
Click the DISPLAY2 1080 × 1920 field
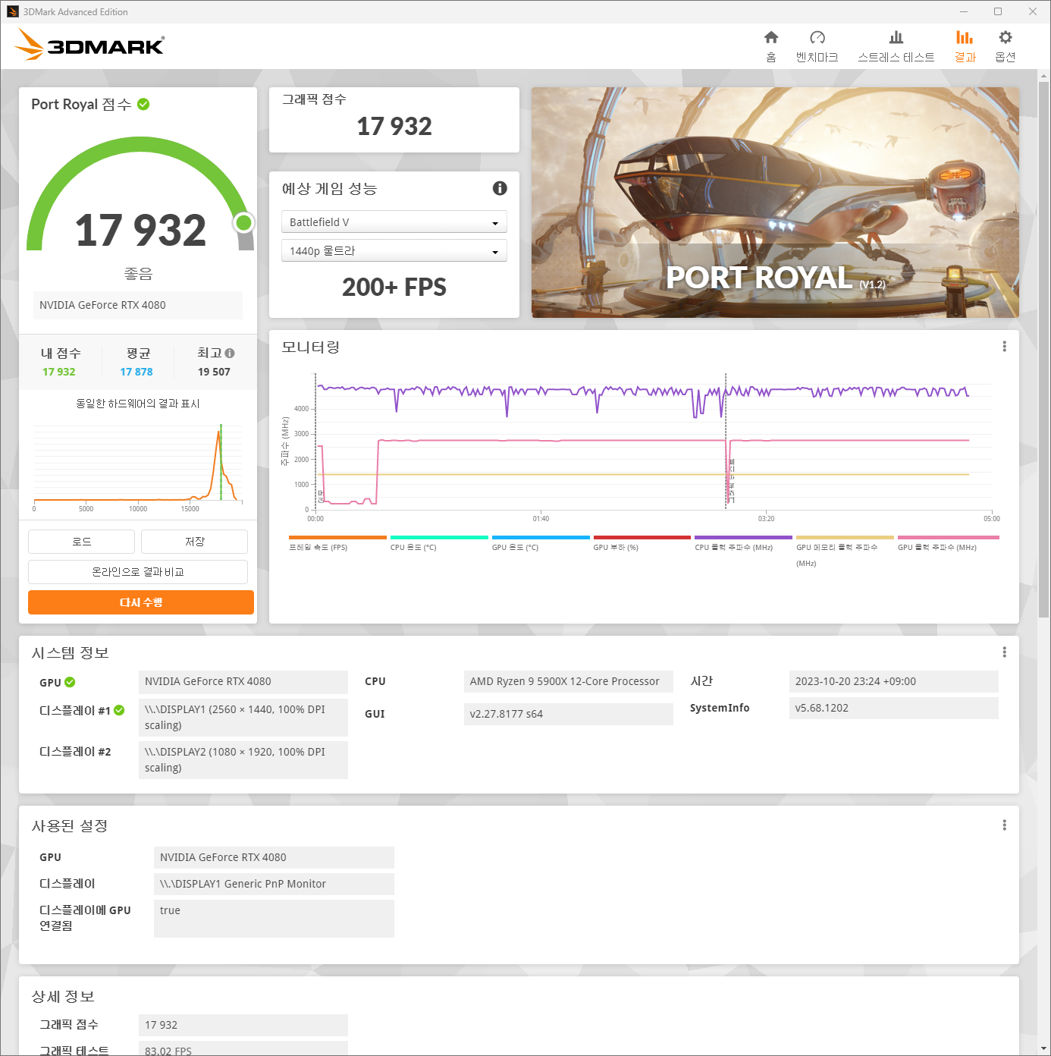pos(243,759)
